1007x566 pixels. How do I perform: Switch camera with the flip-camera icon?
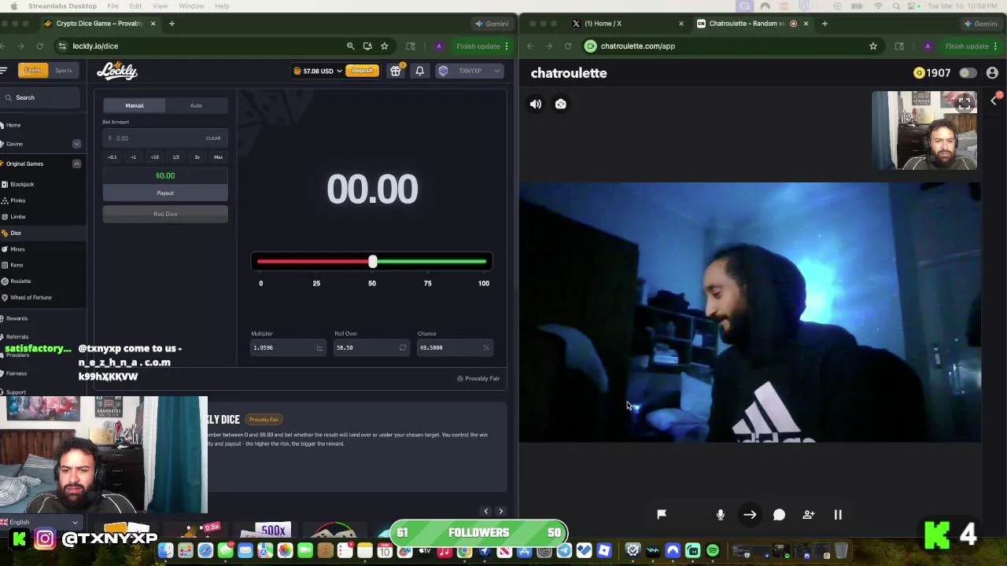(x=561, y=104)
